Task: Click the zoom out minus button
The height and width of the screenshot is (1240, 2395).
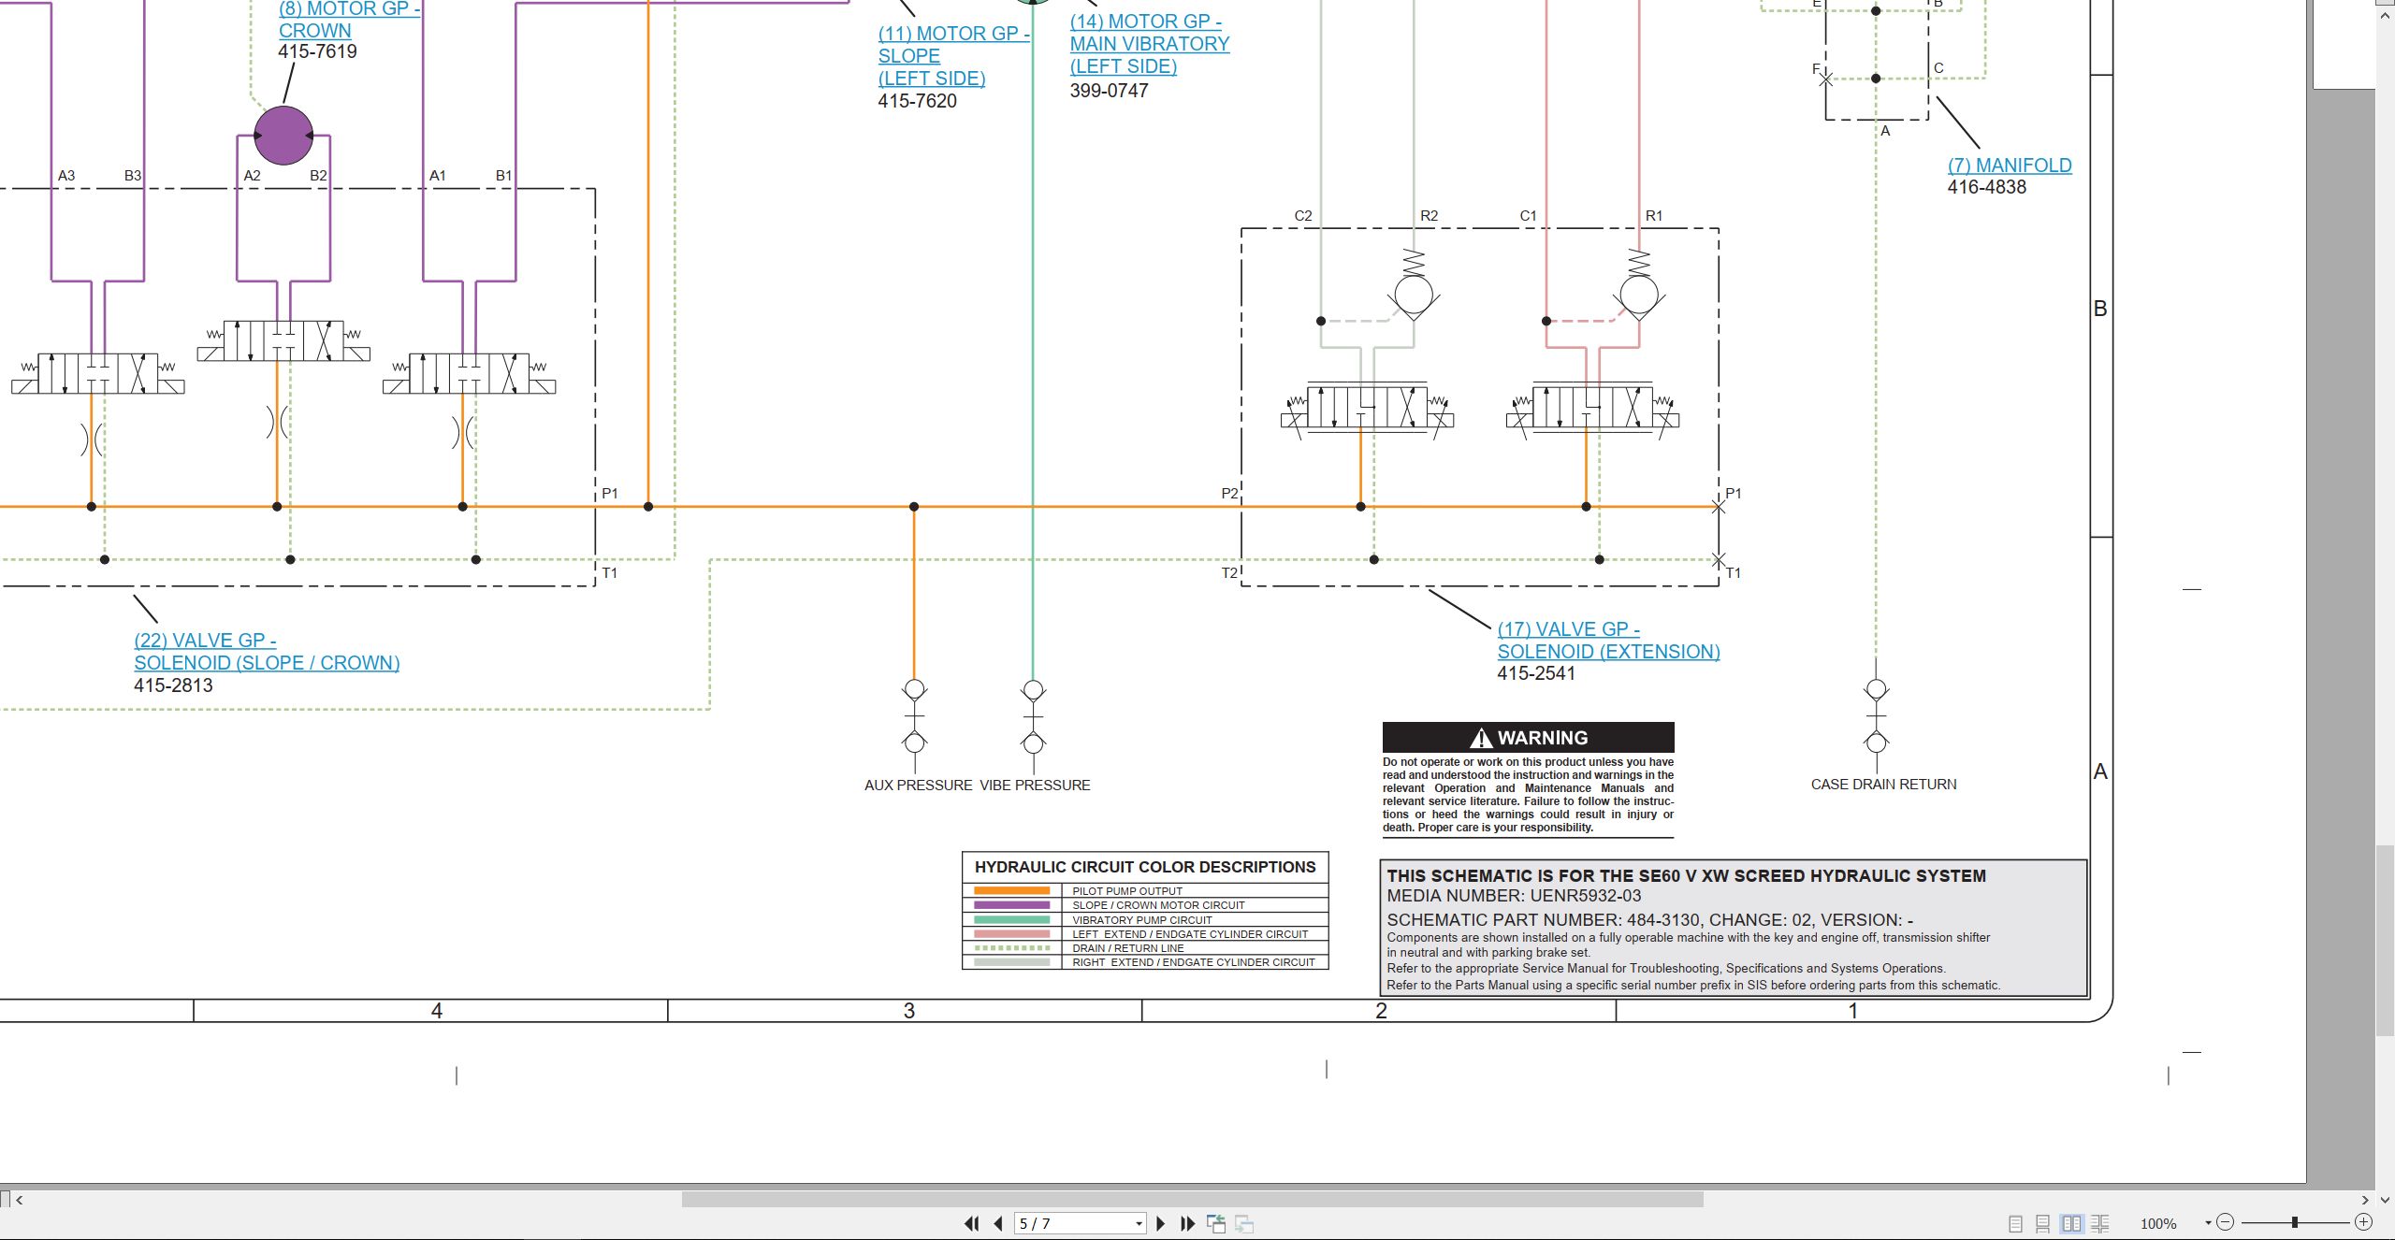Action: (x=2226, y=1222)
